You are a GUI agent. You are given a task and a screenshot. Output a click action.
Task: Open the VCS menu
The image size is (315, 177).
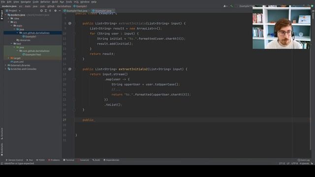coord(76,2)
